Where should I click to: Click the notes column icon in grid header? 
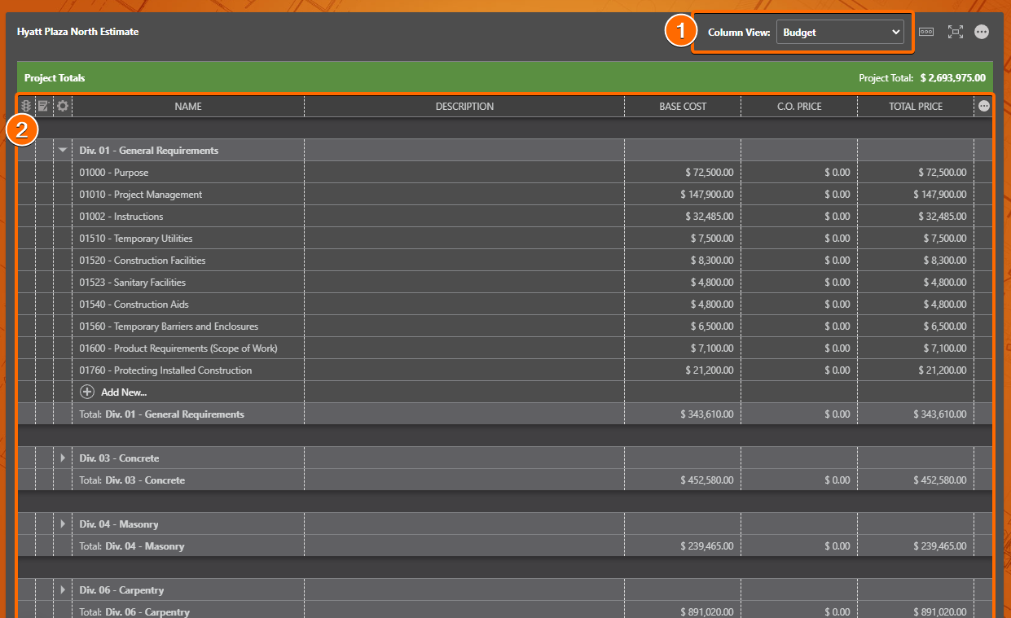click(42, 105)
